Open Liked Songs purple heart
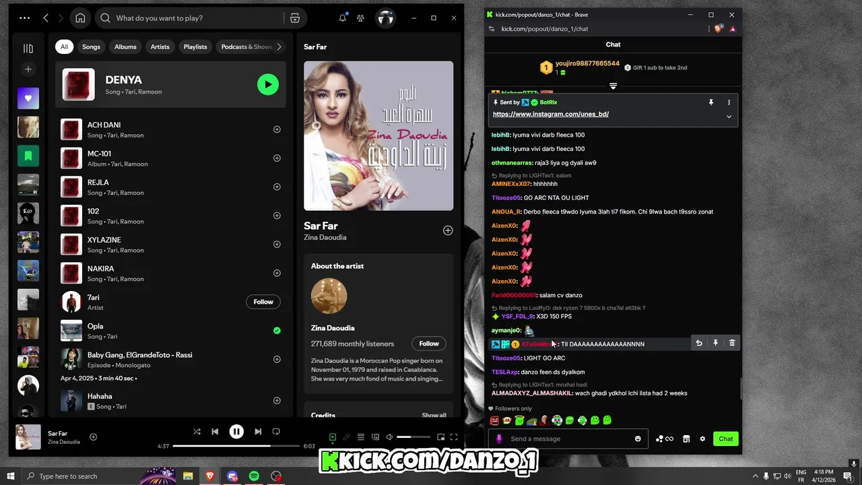 click(28, 98)
